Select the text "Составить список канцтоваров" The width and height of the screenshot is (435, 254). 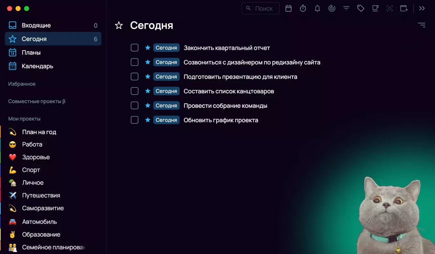[229, 91]
